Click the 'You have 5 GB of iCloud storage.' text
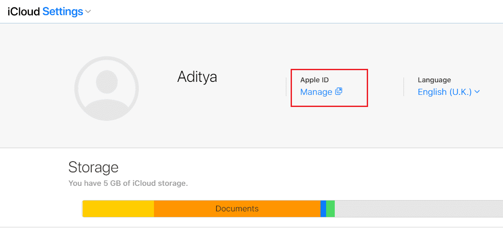 [x=128, y=184]
